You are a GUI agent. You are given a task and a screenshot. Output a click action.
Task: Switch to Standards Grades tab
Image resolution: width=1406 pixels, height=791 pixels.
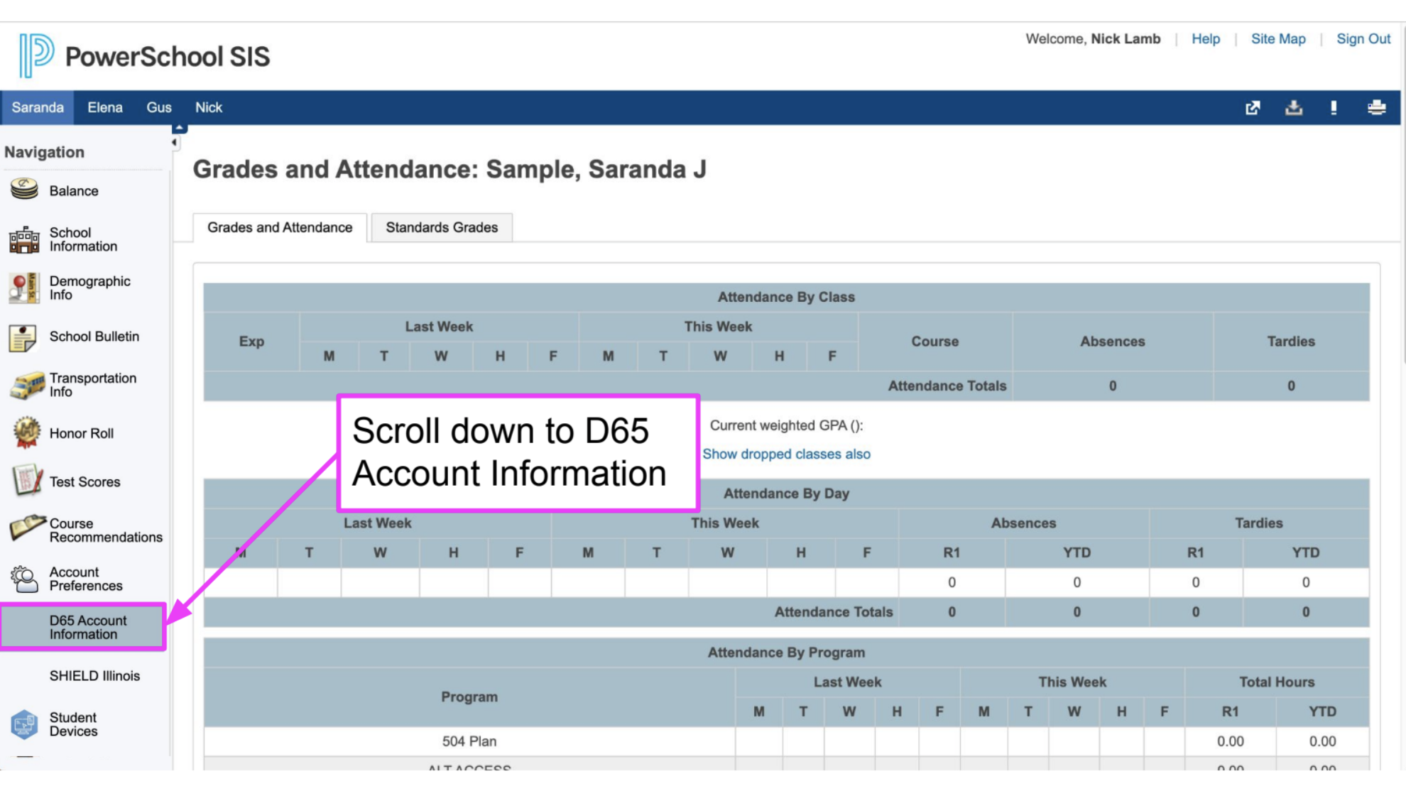[x=442, y=227]
